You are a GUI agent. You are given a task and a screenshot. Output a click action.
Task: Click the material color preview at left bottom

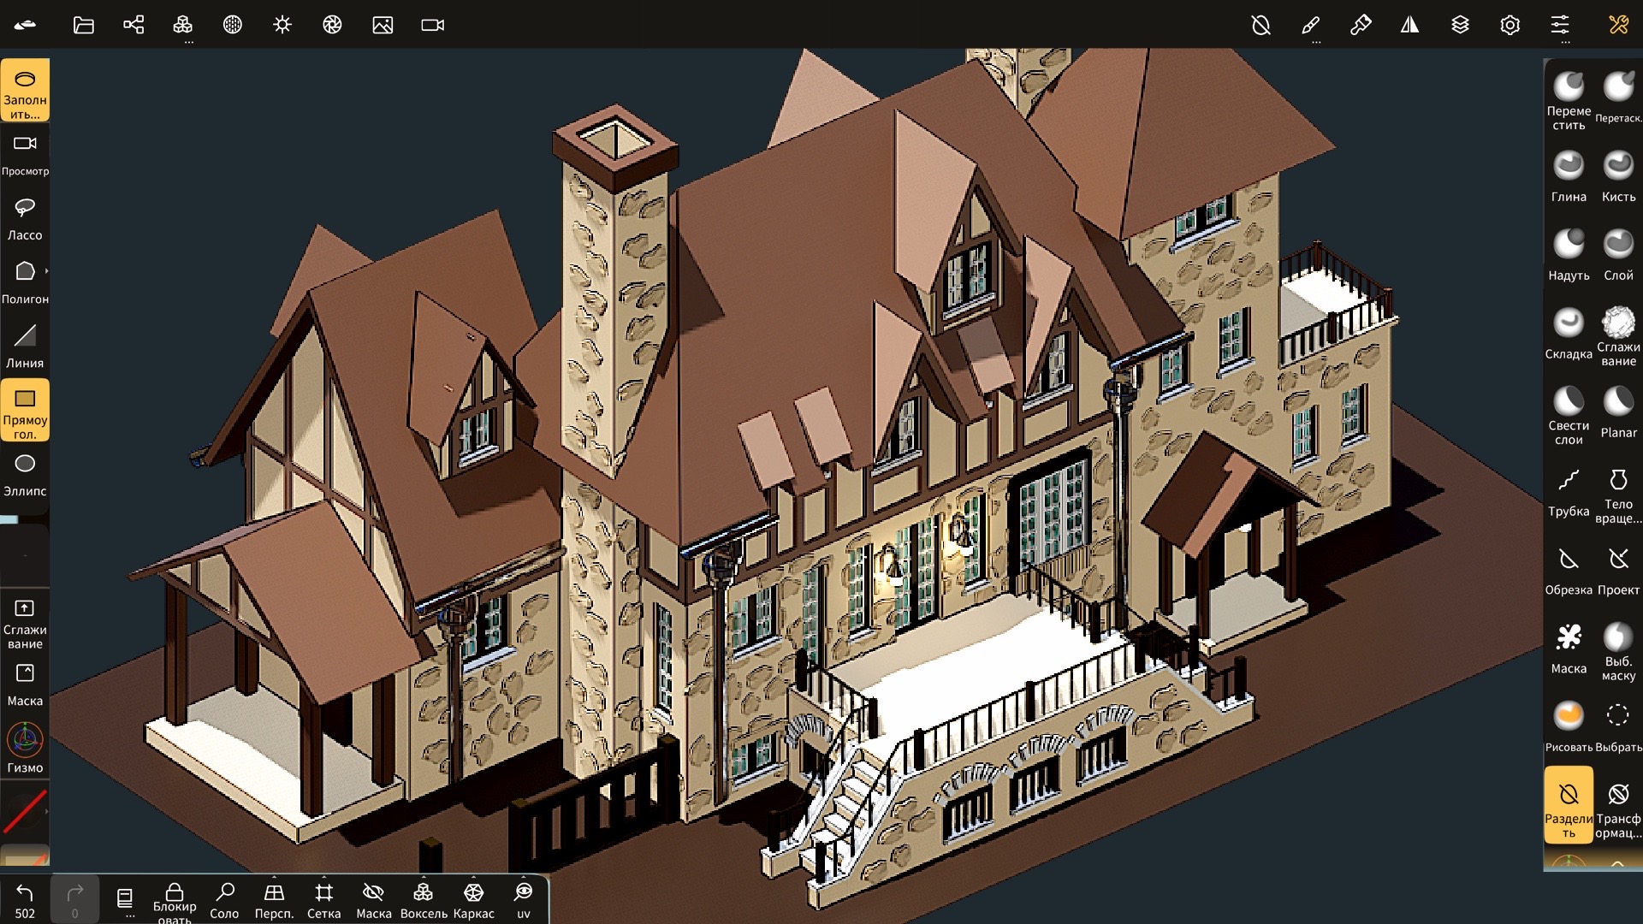pyautogui.click(x=25, y=855)
